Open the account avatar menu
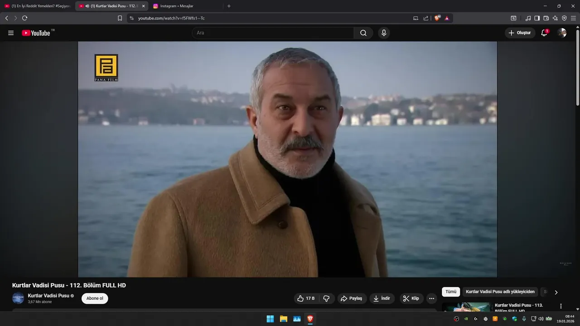The height and width of the screenshot is (326, 580). (x=562, y=33)
